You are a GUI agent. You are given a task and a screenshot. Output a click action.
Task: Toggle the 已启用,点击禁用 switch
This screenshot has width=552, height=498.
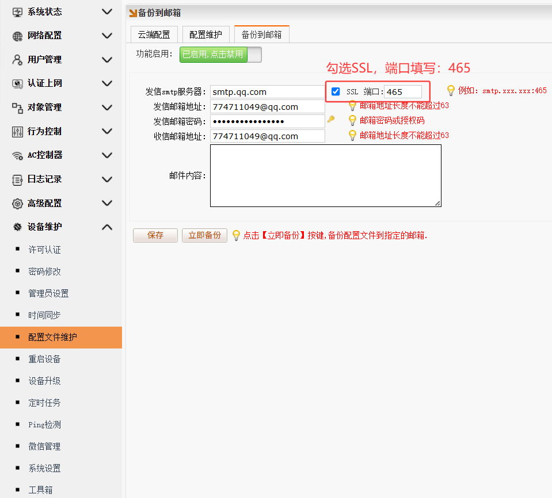220,55
